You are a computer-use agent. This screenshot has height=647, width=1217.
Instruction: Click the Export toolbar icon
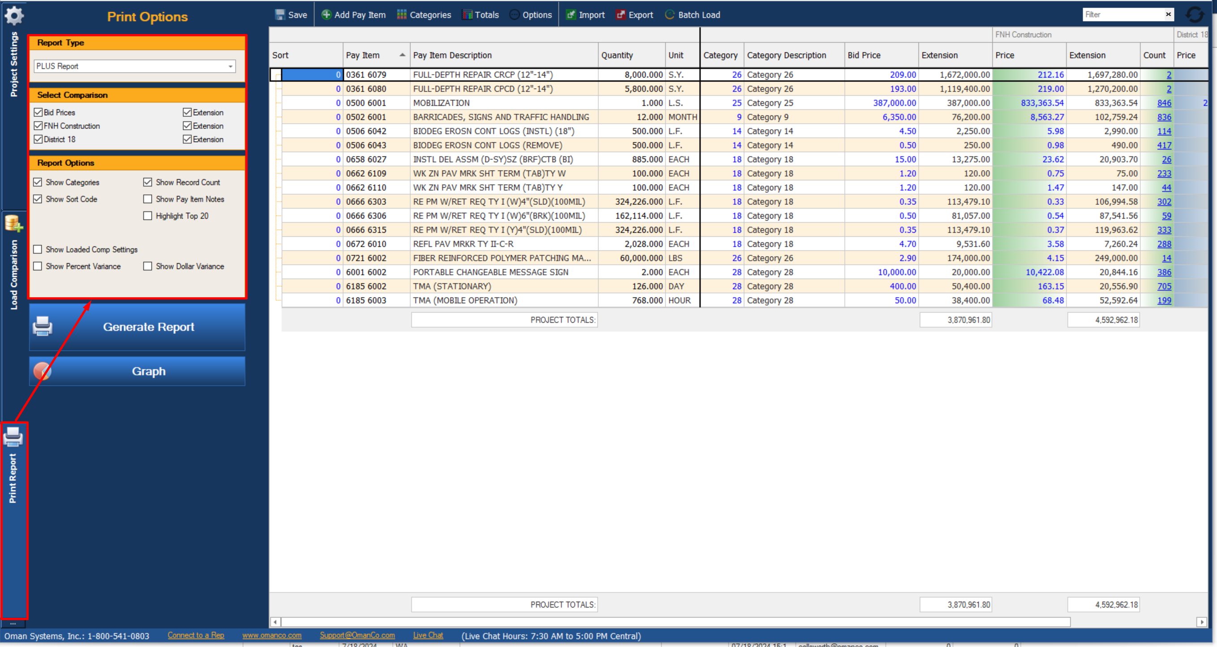click(x=620, y=15)
